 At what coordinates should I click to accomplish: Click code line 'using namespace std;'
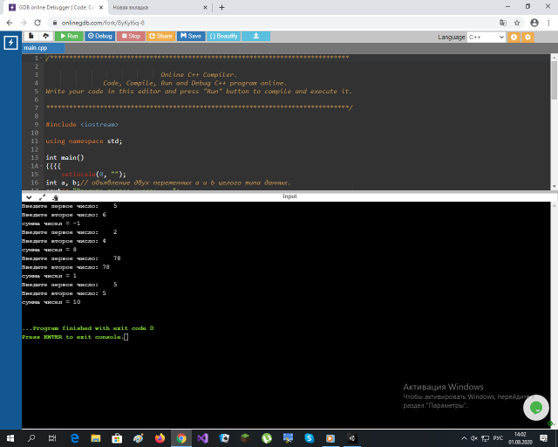tap(84, 141)
